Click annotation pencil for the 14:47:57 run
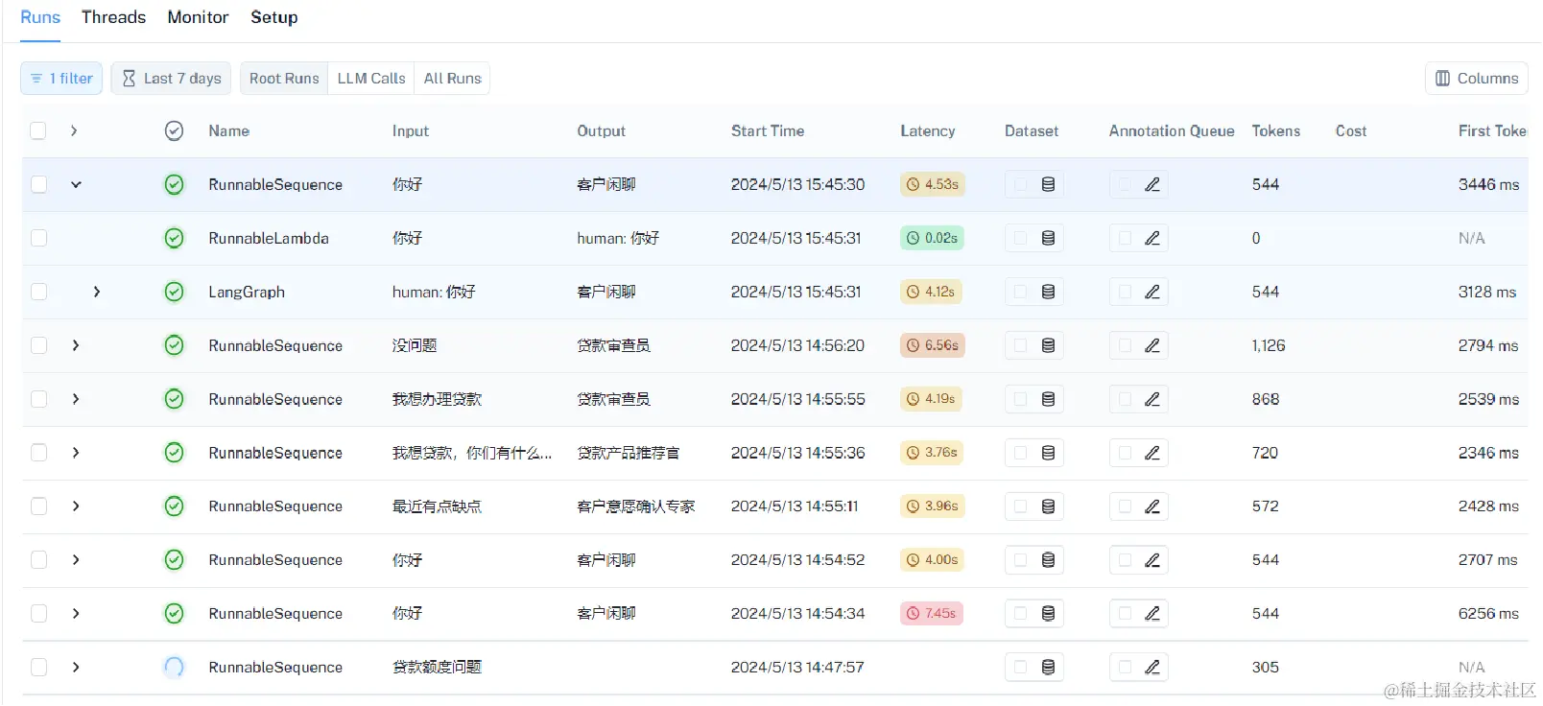Image resolution: width=1543 pixels, height=706 pixels. point(1152,668)
